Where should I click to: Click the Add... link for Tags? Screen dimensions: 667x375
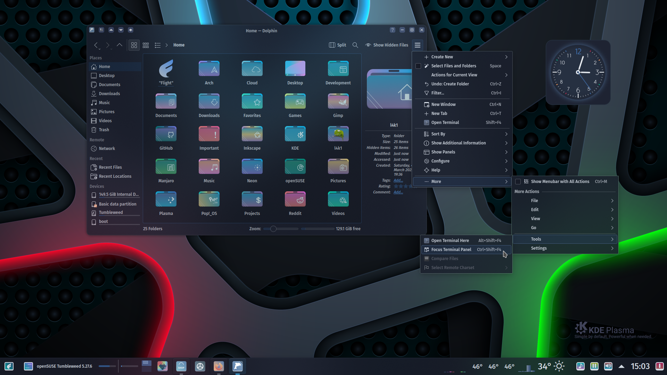click(398, 180)
